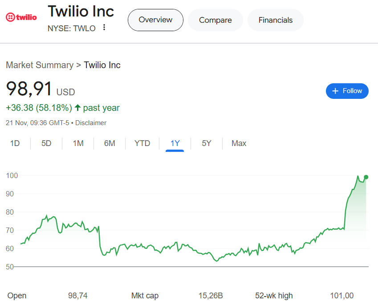
Task: Click the Twilio logo icon
Action: tap(21, 17)
